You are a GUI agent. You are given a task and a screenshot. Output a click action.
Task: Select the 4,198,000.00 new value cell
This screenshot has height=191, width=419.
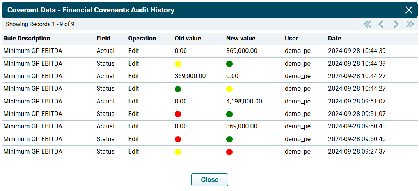point(244,102)
